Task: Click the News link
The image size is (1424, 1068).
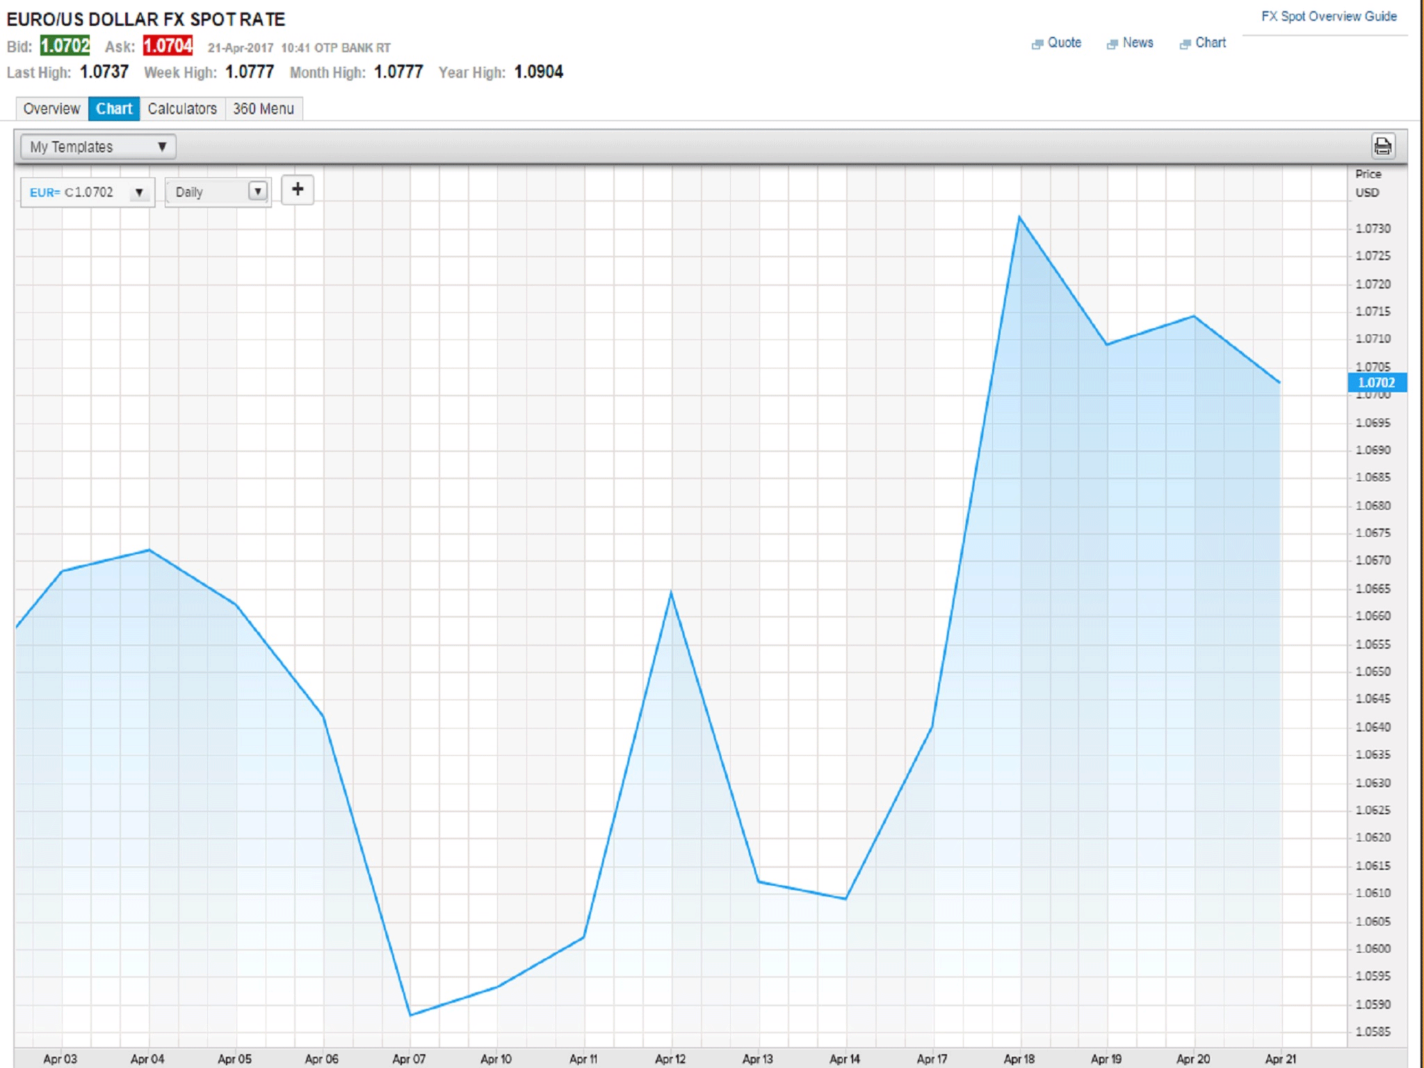Action: click(x=1138, y=42)
